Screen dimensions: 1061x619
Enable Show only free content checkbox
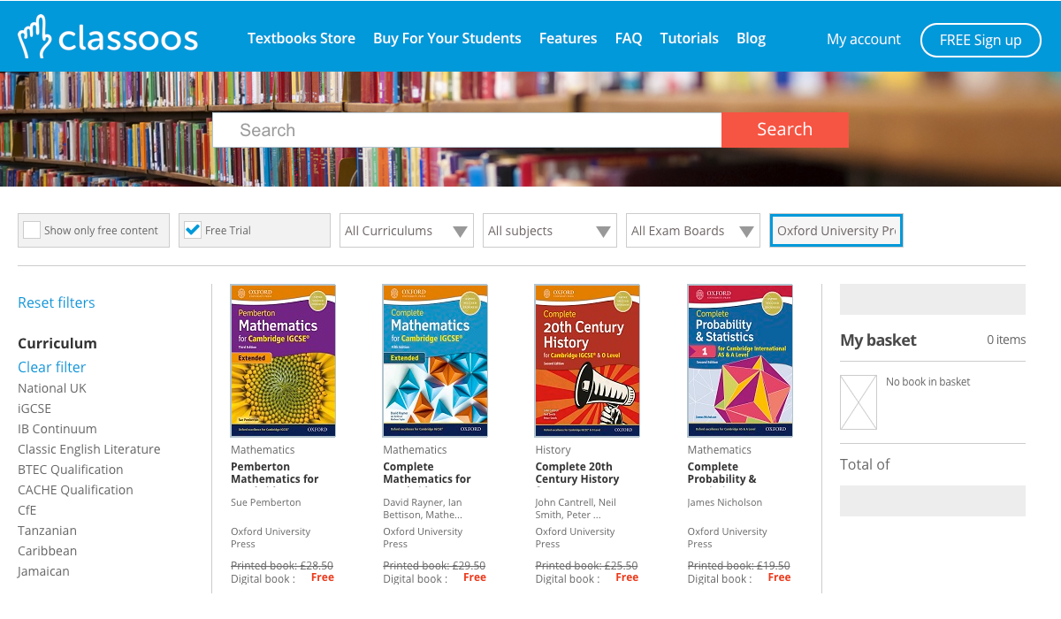(x=32, y=230)
